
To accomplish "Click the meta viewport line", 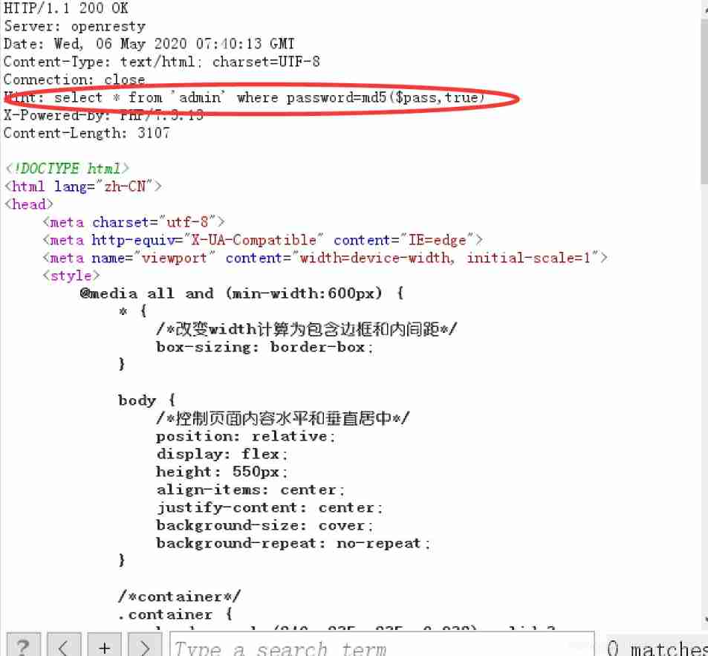I will 325,258.
